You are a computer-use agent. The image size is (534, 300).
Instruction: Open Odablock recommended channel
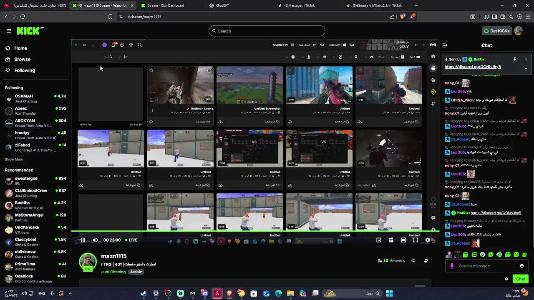tap(35, 279)
